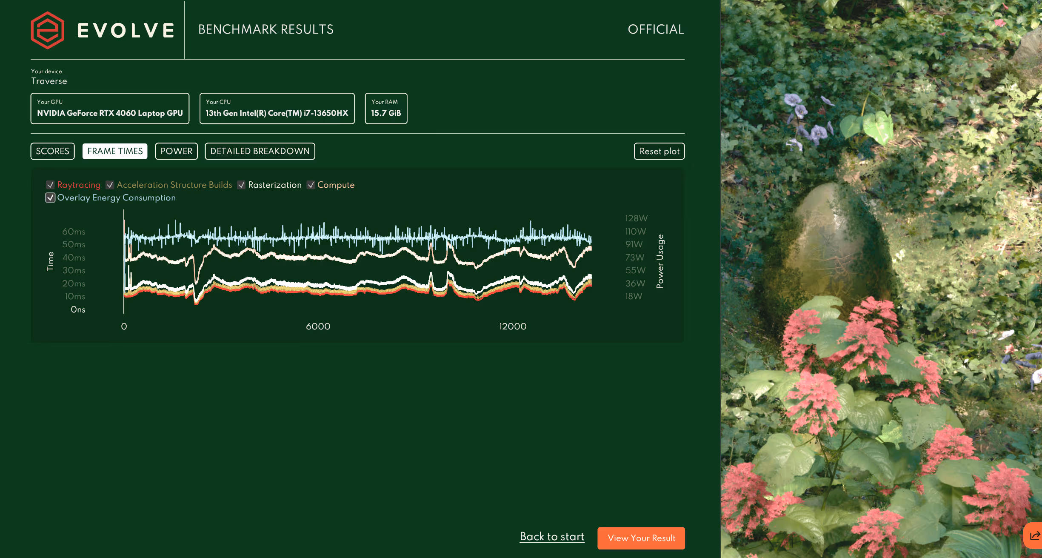Click the frame times plot area
This screenshot has height=558, width=1042.
pyautogui.click(x=357, y=262)
